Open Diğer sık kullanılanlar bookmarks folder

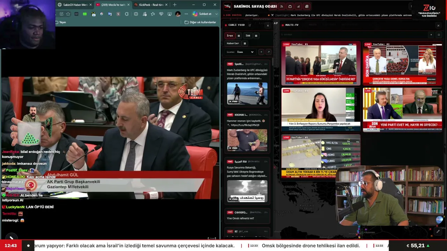pos(200,22)
